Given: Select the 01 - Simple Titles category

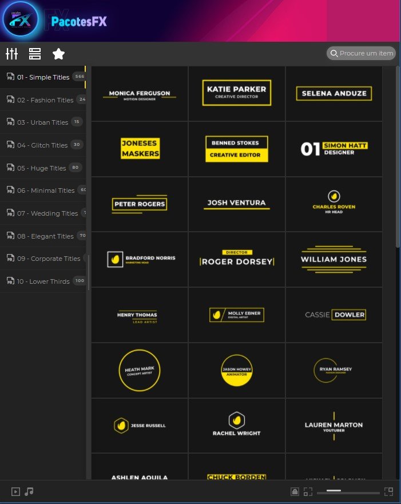Looking at the screenshot, I should [x=43, y=77].
